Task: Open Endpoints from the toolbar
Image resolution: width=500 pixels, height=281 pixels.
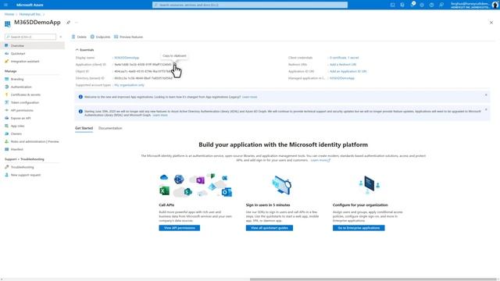Action: click(100, 37)
